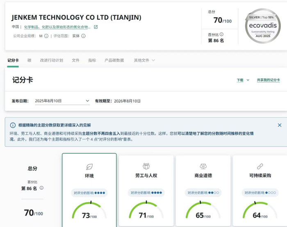
Task: Click the scales icon on 商业道德 card
Action: 203,166
